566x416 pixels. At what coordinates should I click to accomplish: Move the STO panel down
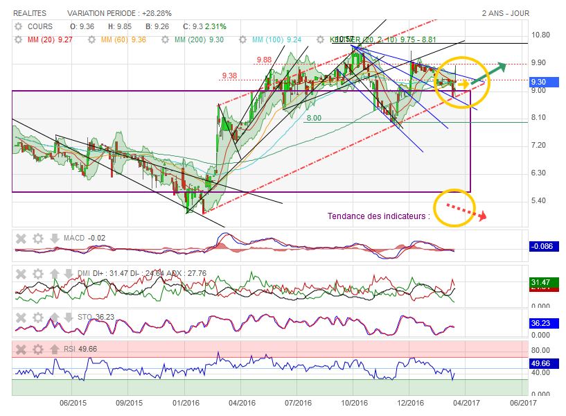click(x=69, y=318)
